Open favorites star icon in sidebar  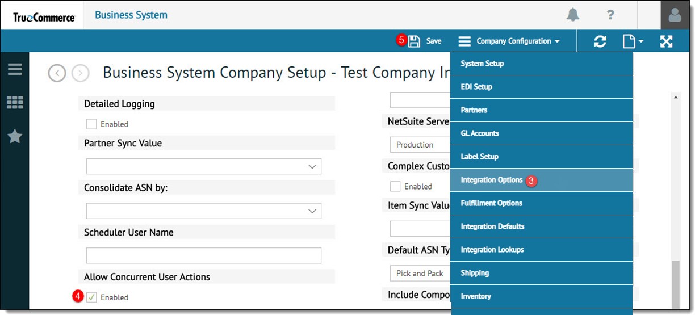pos(15,136)
